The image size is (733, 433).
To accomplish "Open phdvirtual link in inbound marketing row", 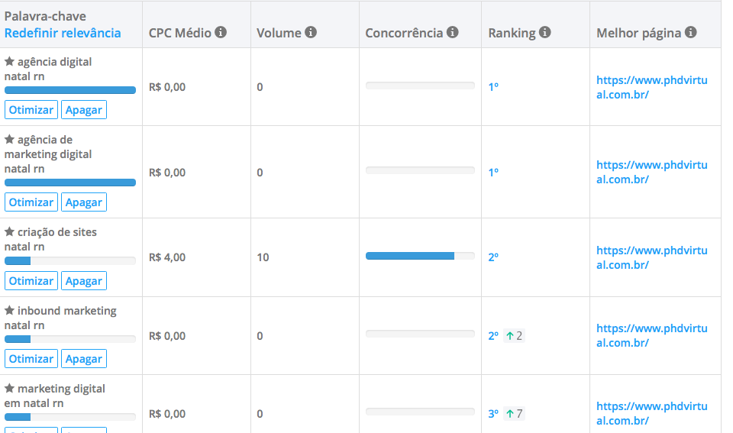I will coord(651,336).
